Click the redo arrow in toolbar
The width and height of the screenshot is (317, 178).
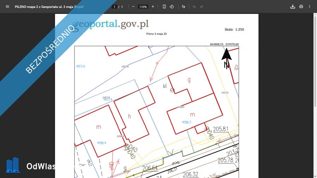[201, 7]
